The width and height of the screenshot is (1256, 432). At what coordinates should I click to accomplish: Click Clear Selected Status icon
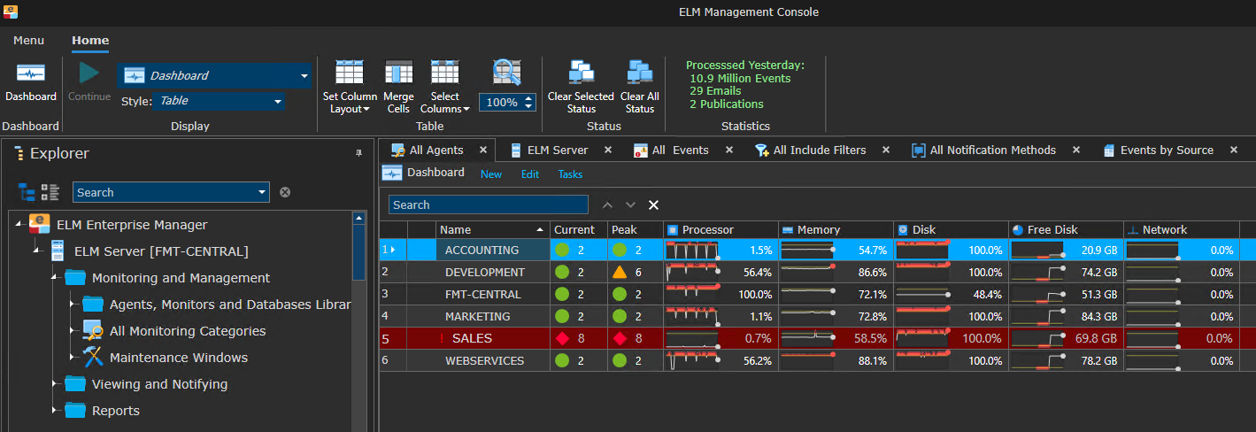click(x=581, y=73)
